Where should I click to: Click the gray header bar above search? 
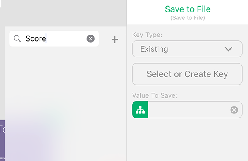pyautogui.click(x=64, y=13)
